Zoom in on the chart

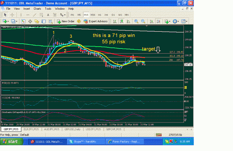coord(136,21)
